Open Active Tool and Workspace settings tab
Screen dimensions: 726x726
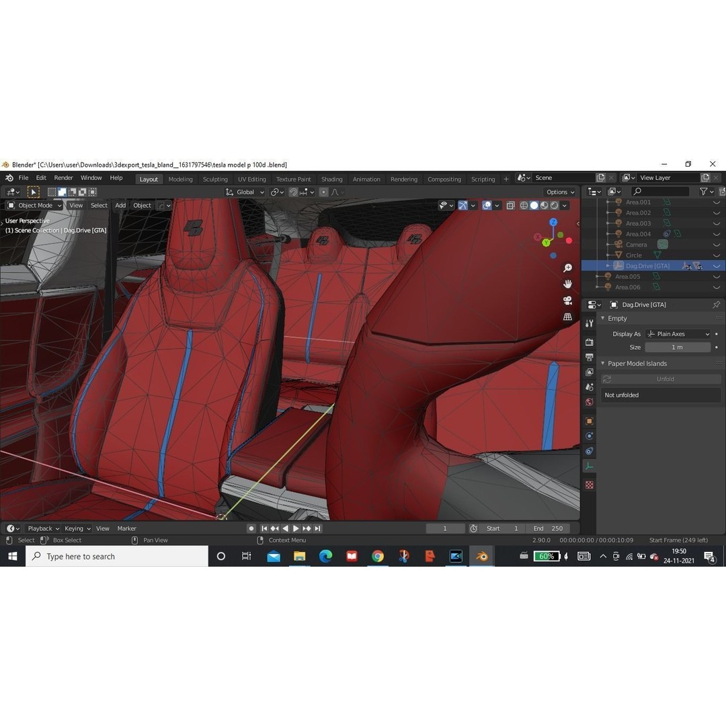(590, 323)
